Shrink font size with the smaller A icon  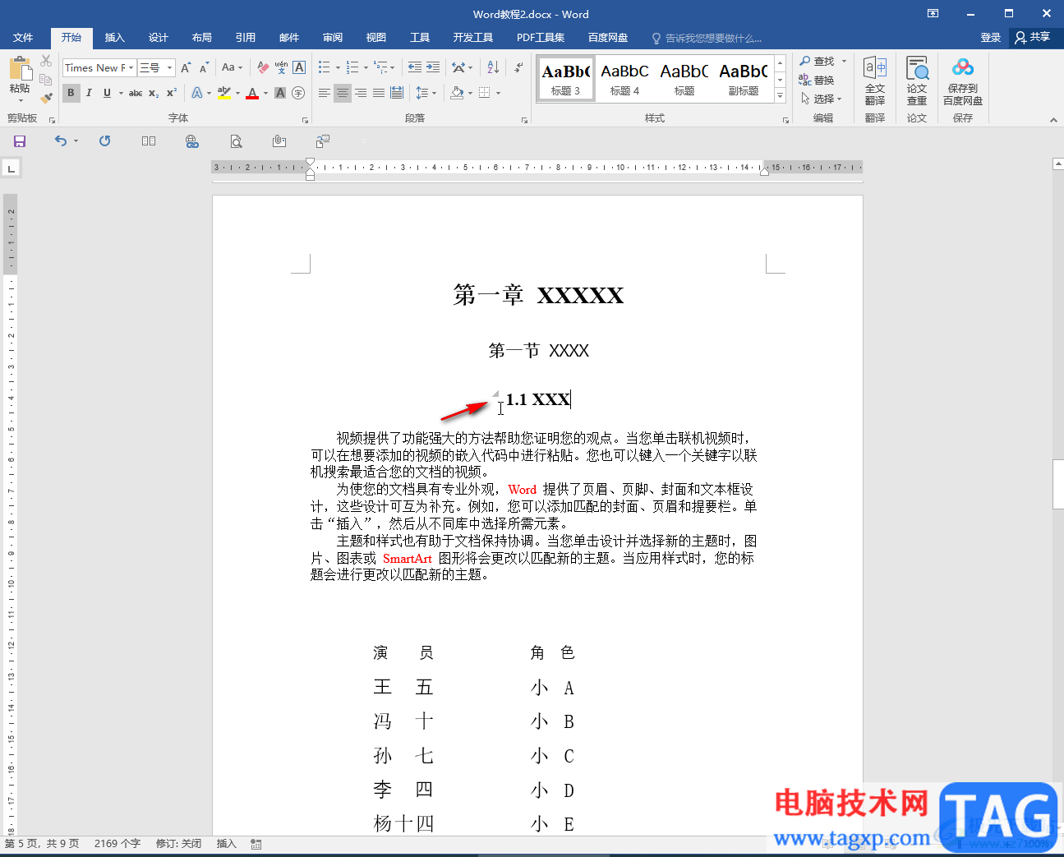click(204, 67)
